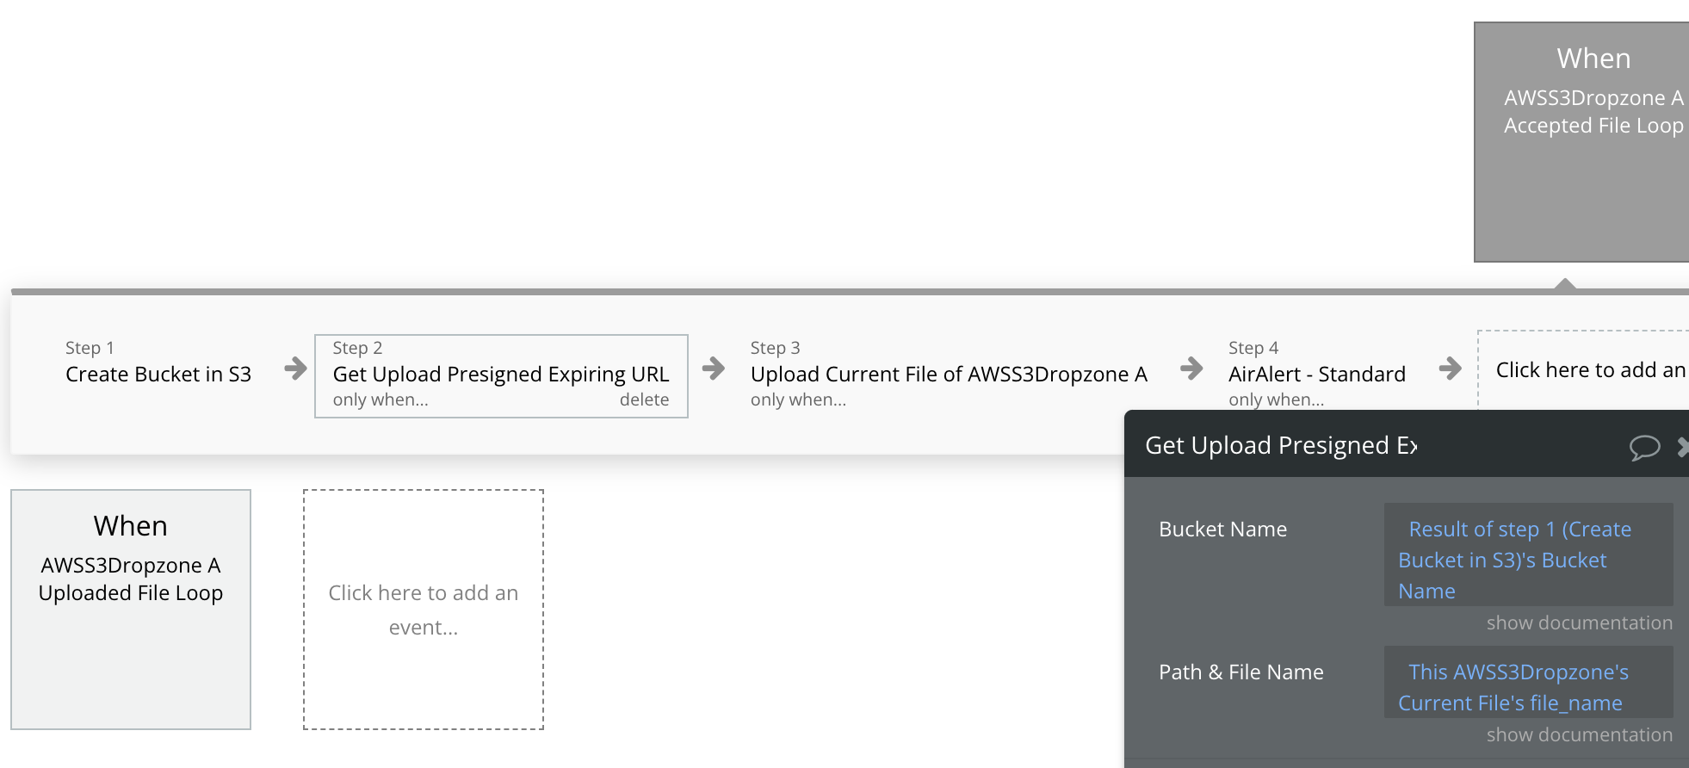
Task: Show documentation for Path & File Name
Action: [1579, 734]
